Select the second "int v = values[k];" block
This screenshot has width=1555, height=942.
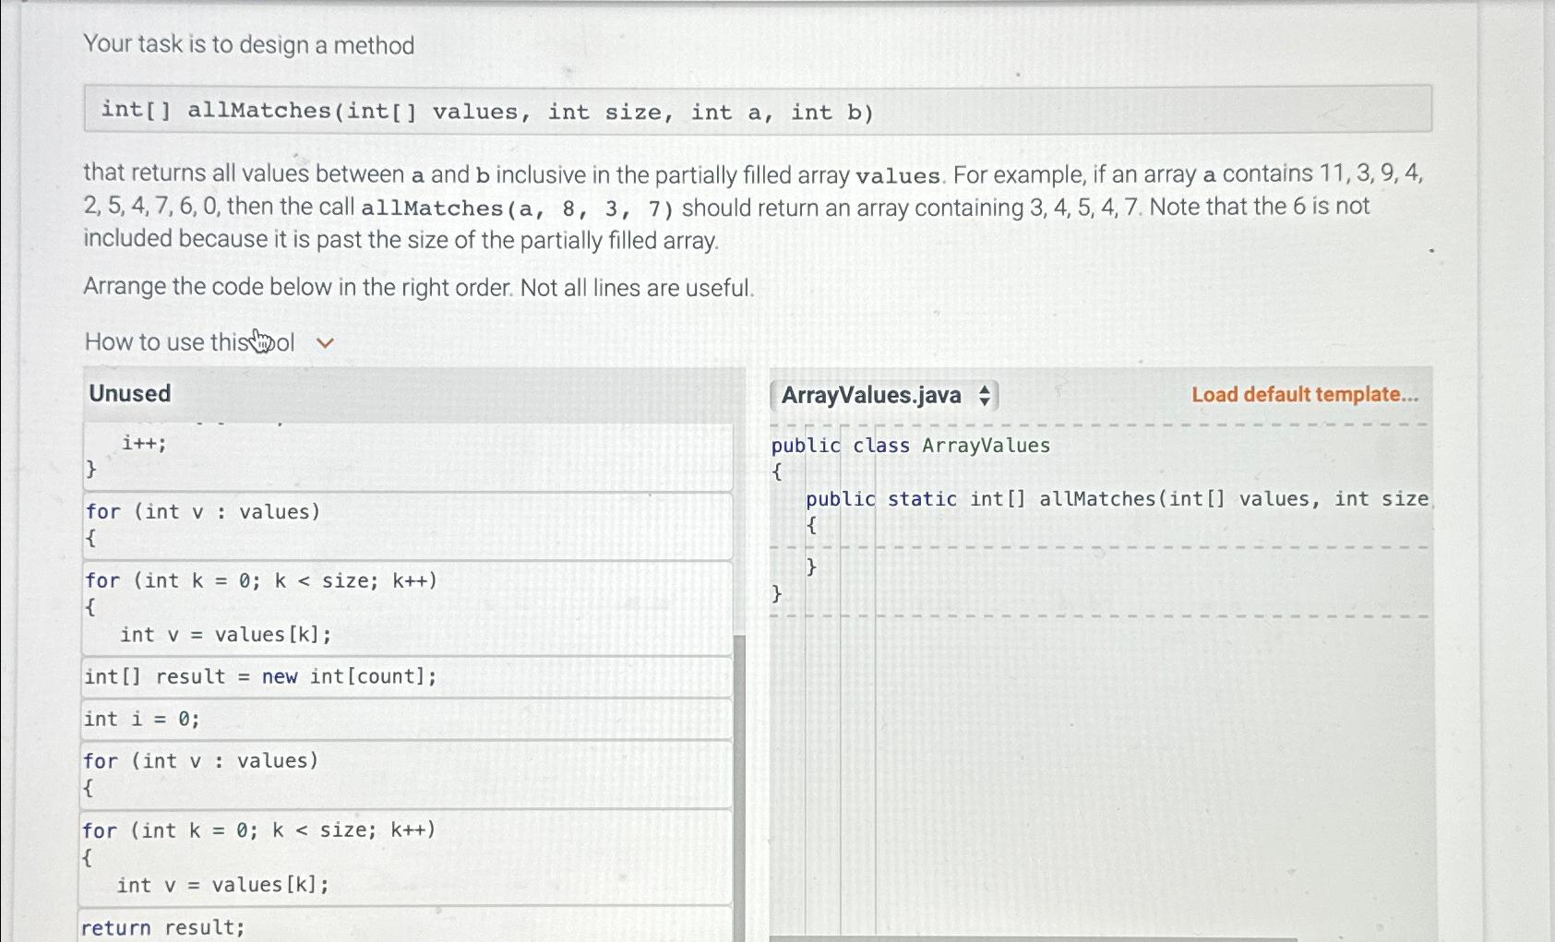(406, 856)
